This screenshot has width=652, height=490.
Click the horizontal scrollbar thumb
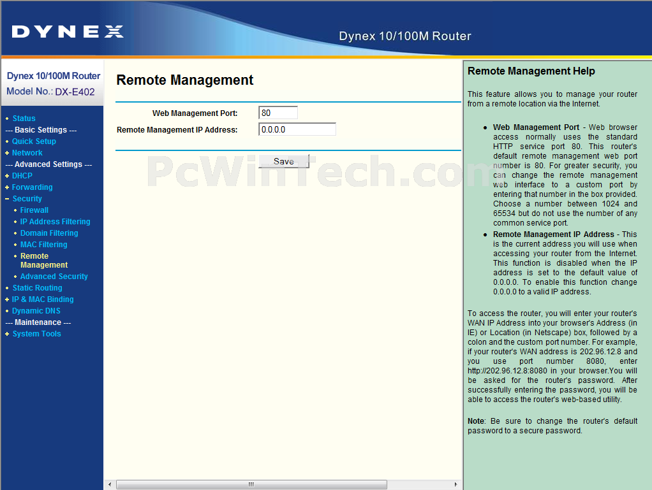(251, 484)
